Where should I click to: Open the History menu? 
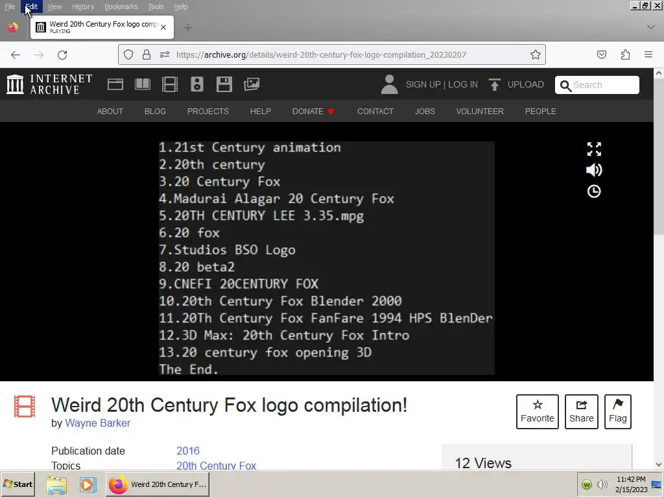click(83, 6)
